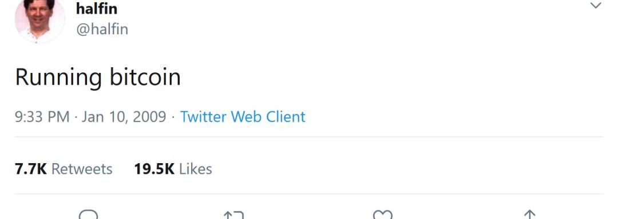Click the Running bitcoin tweet text
This screenshot has height=219, width=618.
point(98,78)
